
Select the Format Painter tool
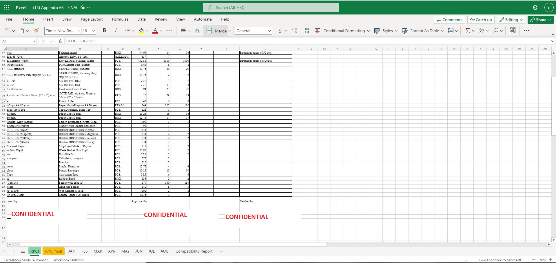click(x=36, y=31)
